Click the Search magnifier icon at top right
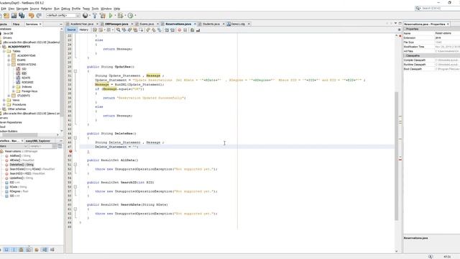This screenshot has height=259, width=460. pyautogui.click(x=418, y=8)
